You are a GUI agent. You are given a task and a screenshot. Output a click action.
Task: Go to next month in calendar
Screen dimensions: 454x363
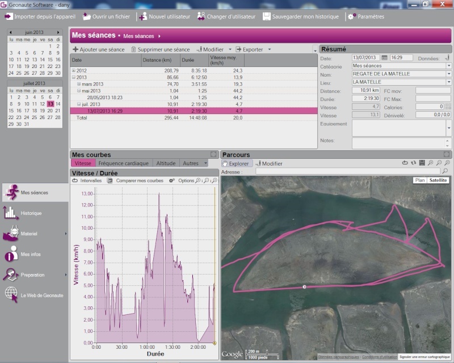pos(58,32)
